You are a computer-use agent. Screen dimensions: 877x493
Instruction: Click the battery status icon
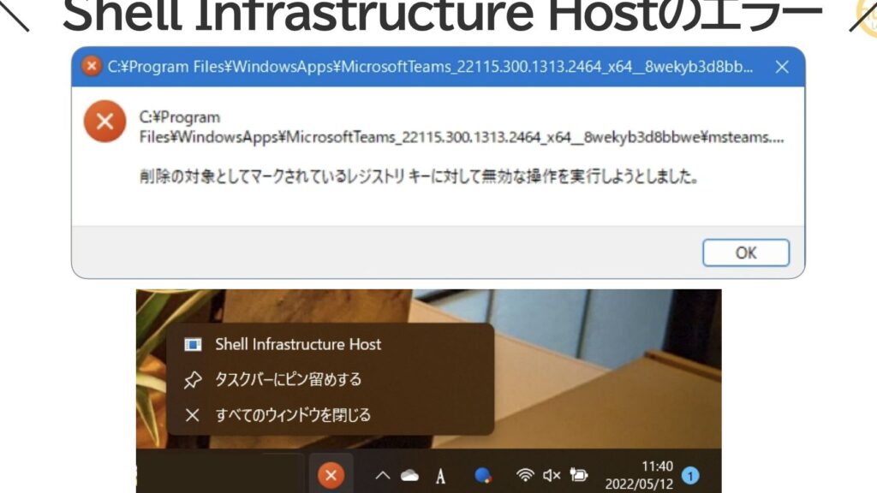click(578, 475)
